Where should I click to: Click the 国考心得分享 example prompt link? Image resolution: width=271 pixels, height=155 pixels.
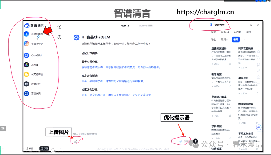click(121, 67)
